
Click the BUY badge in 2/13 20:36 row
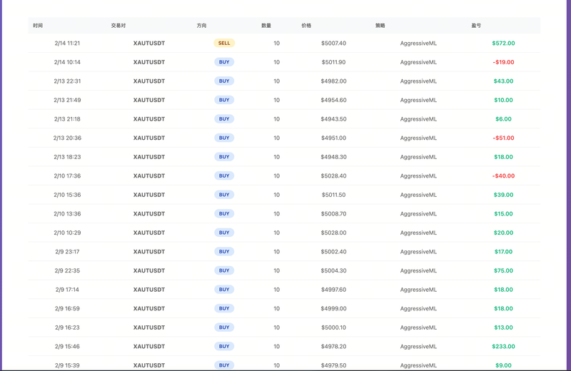(x=224, y=138)
